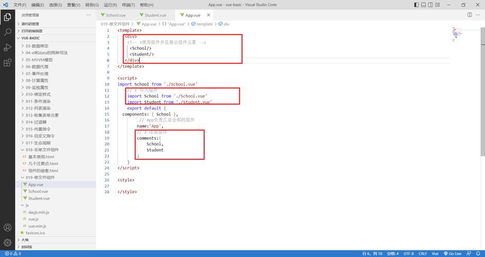Image resolution: width=485 pixels, height=257 pixels.
Task: Open 组件的嵌套.html file
Action: [56, 171]
